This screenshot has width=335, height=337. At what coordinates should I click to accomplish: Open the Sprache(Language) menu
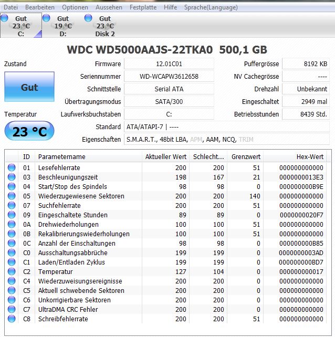click(x=211, y=7)
